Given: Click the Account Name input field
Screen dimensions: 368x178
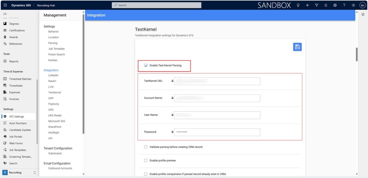Looking at the screenshot, I should [x=217, y=98].
